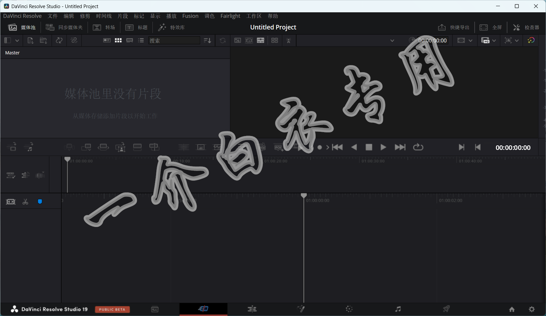Expand the media pool panel layout dropdown
The width and height of the screenshot is (546, 316).
pos(17,40)
